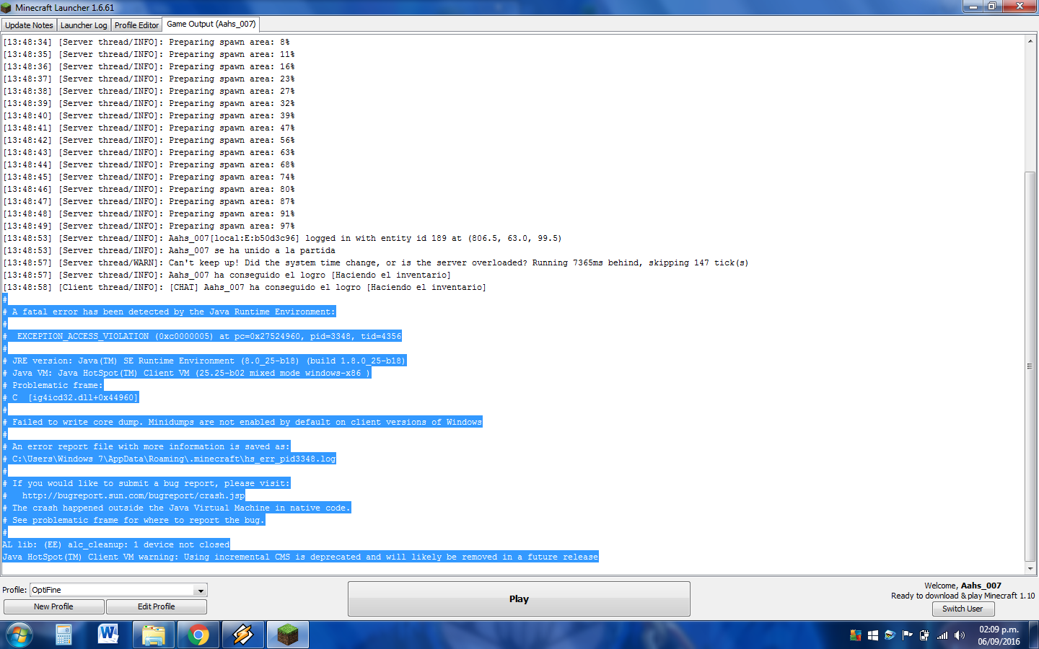Open the network signal tray icon
The height and width of the screenshot is (649, 1039).
pyautogui.click(x=942, y=635)
